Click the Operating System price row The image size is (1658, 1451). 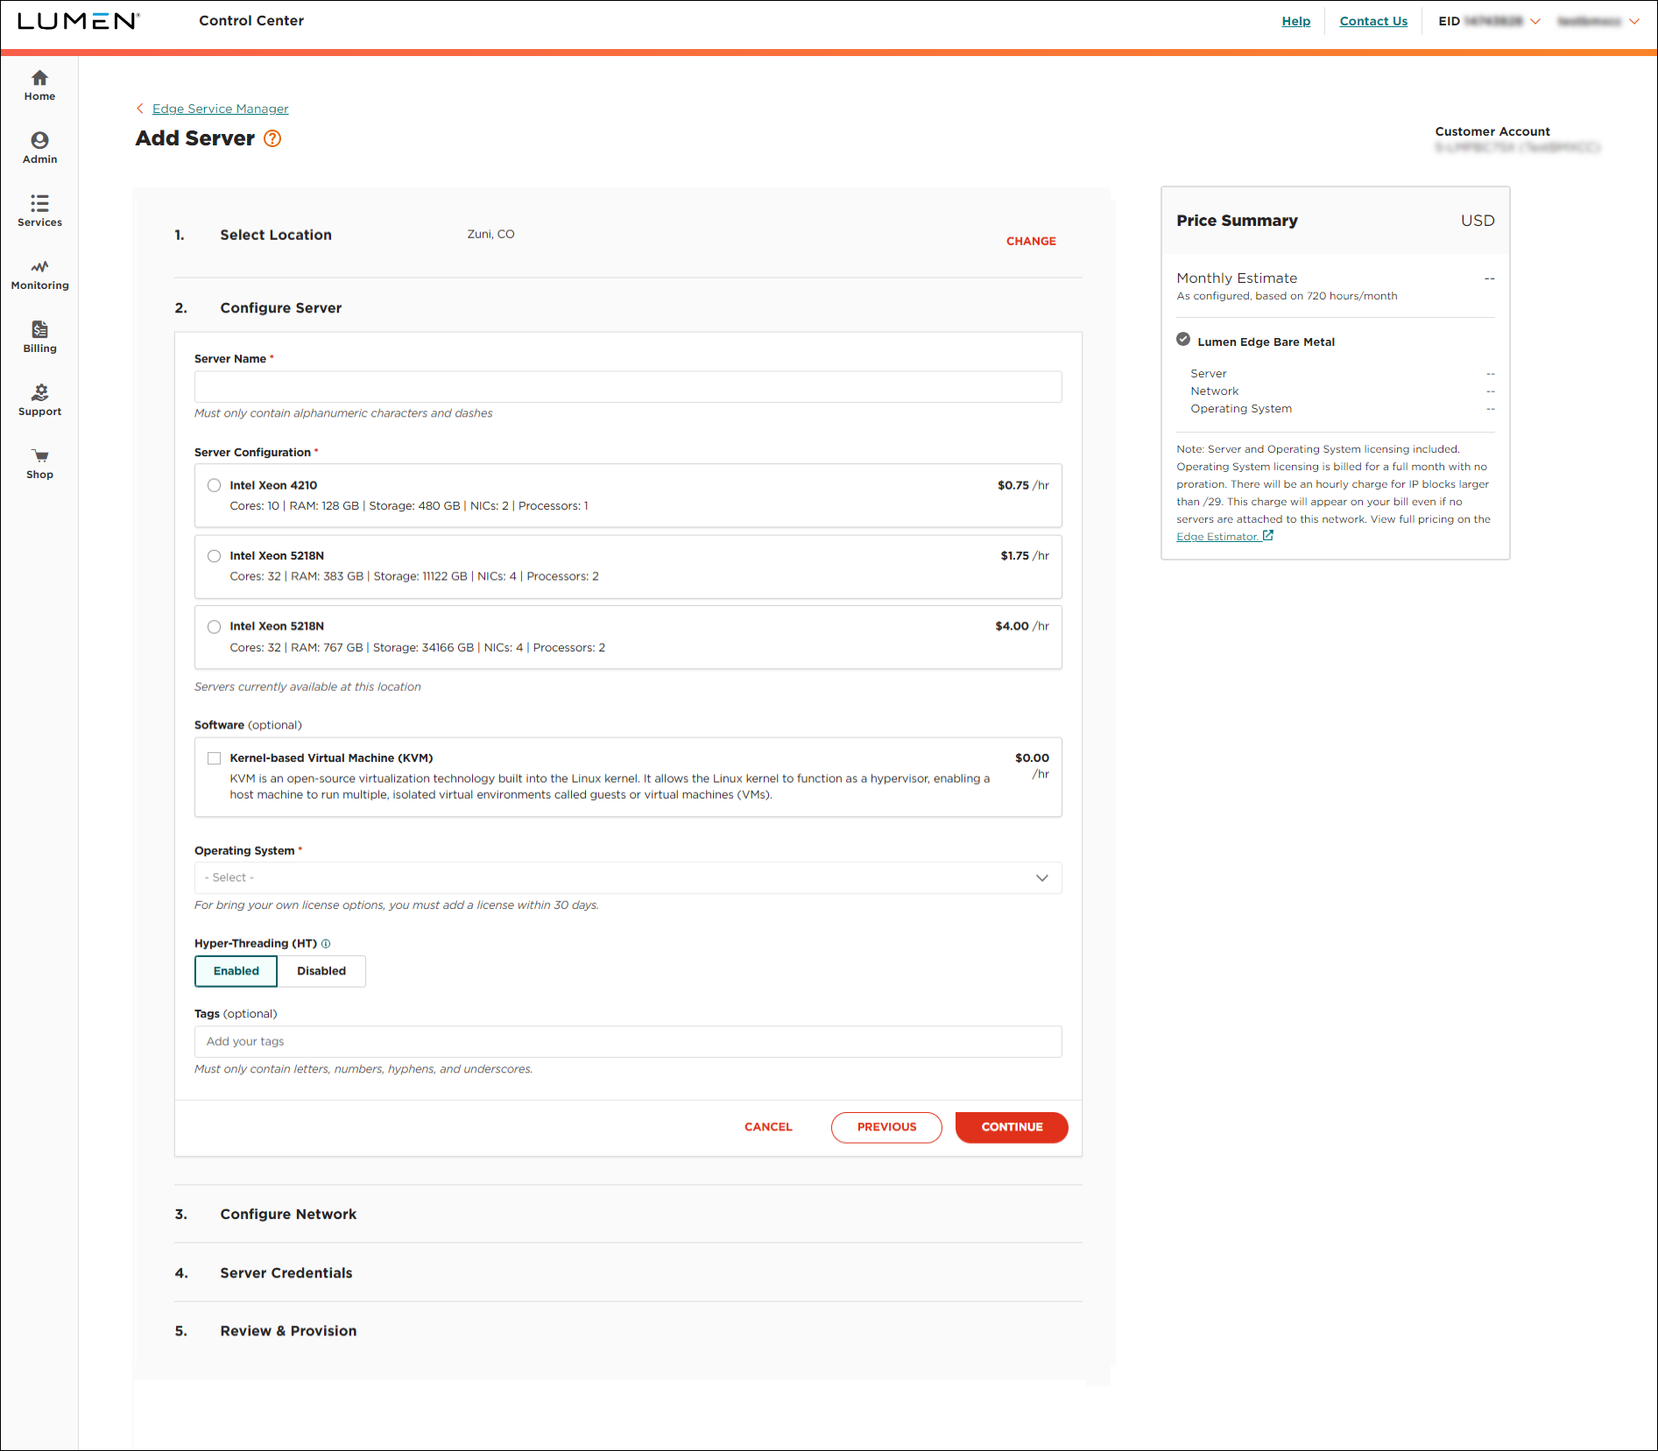click(1342, 409)
